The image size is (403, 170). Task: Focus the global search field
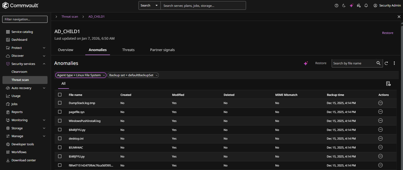(x=203, y=5)
